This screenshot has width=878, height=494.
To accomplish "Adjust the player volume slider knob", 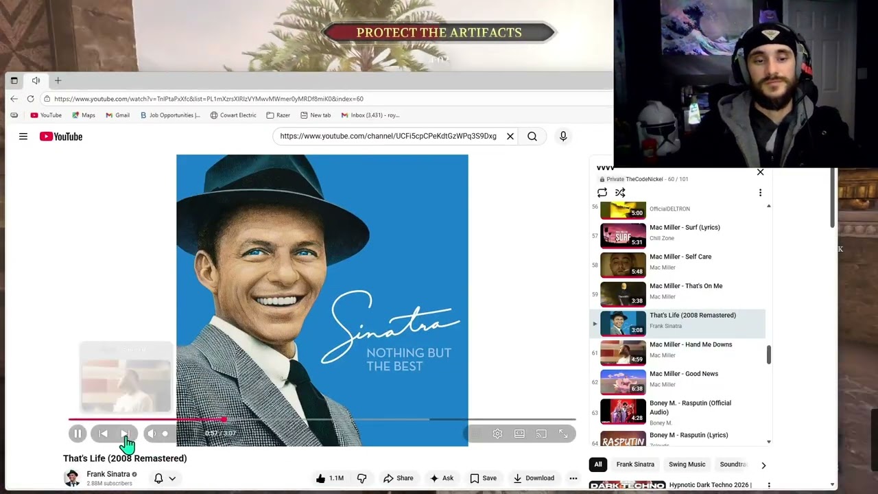I will point(165,434).
